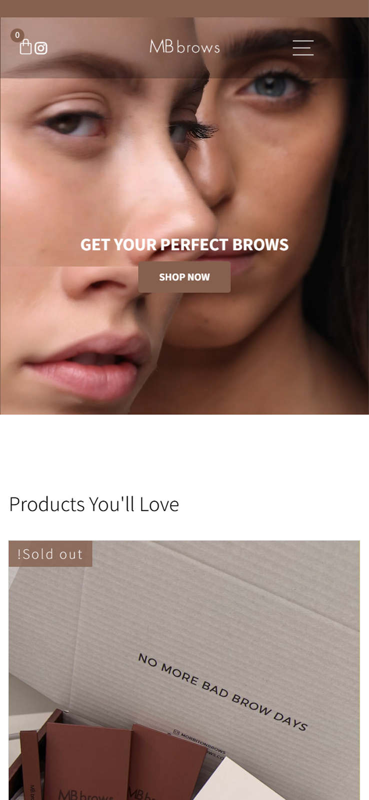Screen dimensions: 369x800
Task: Click the brown announcement bar at top
Action: pyautogui.click(x=184, y=8)
